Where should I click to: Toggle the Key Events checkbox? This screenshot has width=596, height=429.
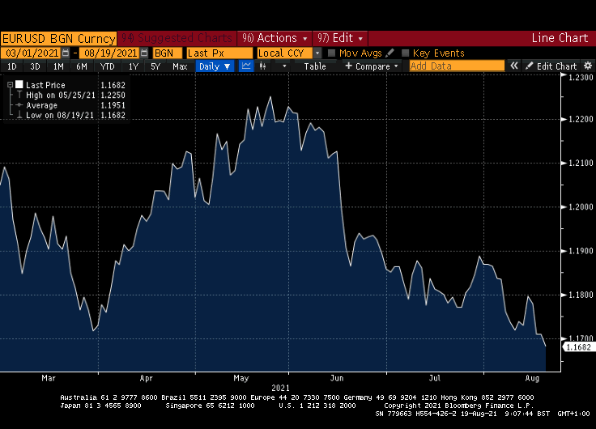[406, 53]
